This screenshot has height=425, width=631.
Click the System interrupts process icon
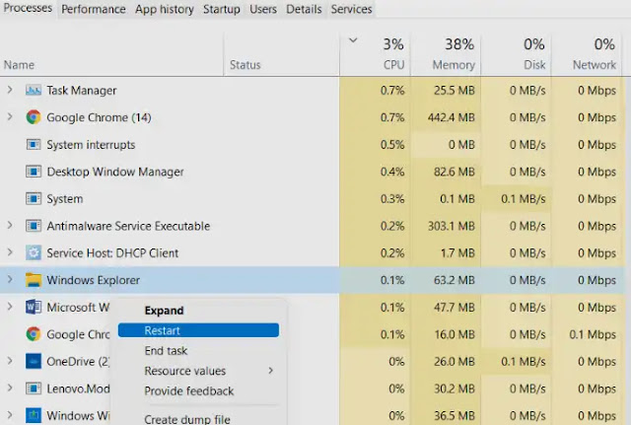click(34, 145)
